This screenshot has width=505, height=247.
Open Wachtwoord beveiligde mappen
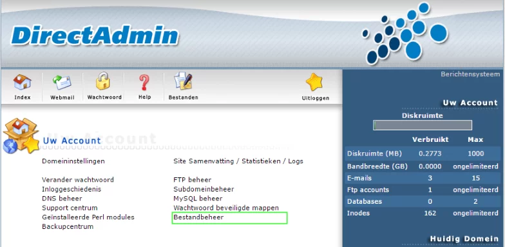point(226,208)
